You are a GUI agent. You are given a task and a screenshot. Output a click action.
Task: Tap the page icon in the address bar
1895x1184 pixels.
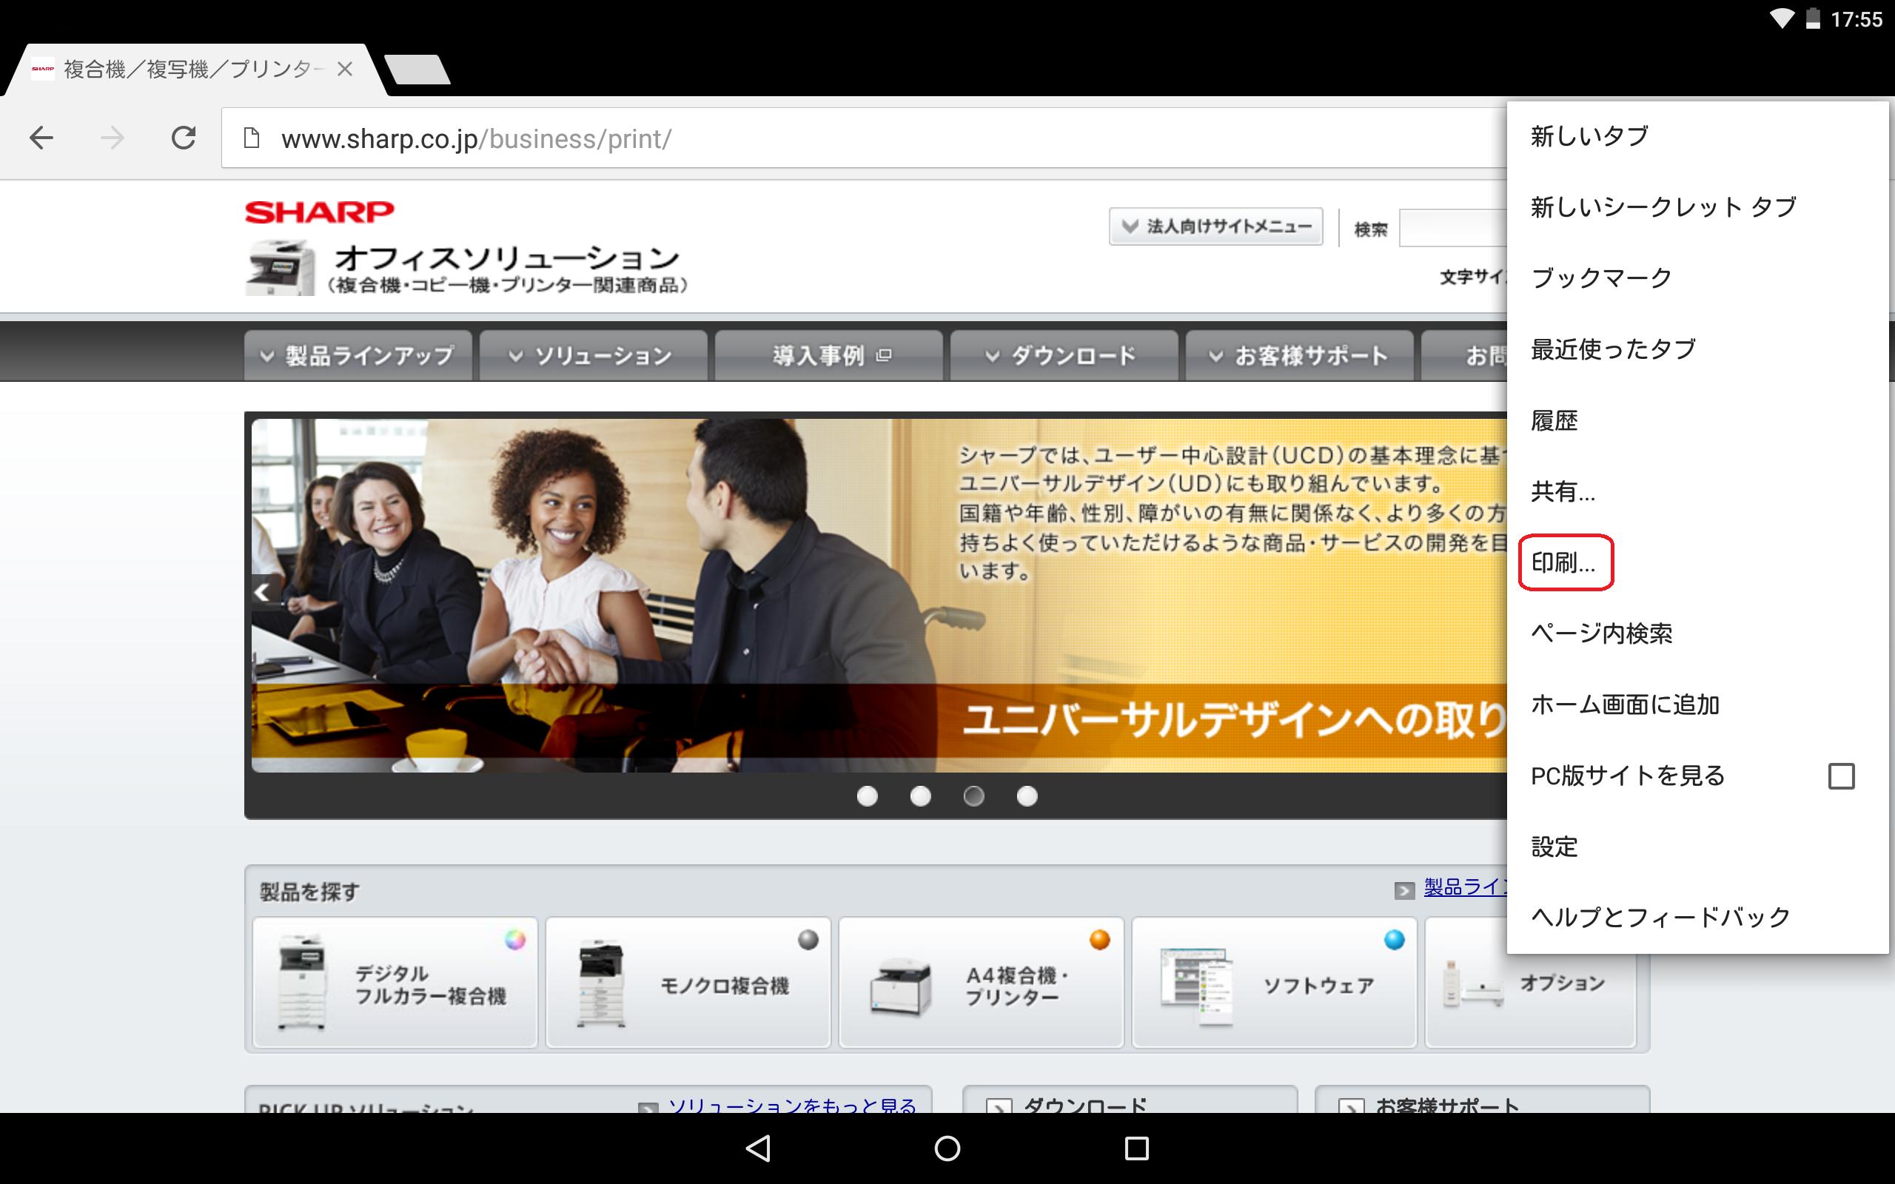pyautogui.click(x=252, y=138)
